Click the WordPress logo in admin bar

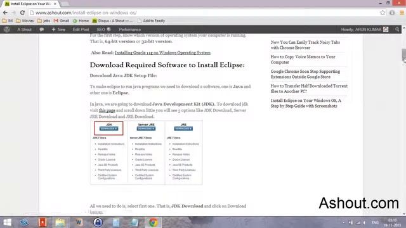tap(7, 30)
